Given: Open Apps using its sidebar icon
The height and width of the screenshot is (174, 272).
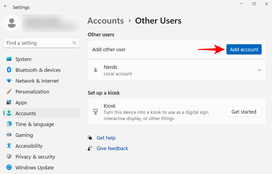Looking at the screenshot, I should (x=9, y=102).
